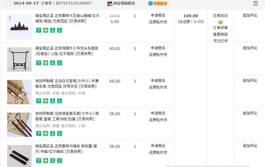Click yellow shield badge on 花枝俏 brush item
This screenshot has height=167, width=265.
point(45,133)
